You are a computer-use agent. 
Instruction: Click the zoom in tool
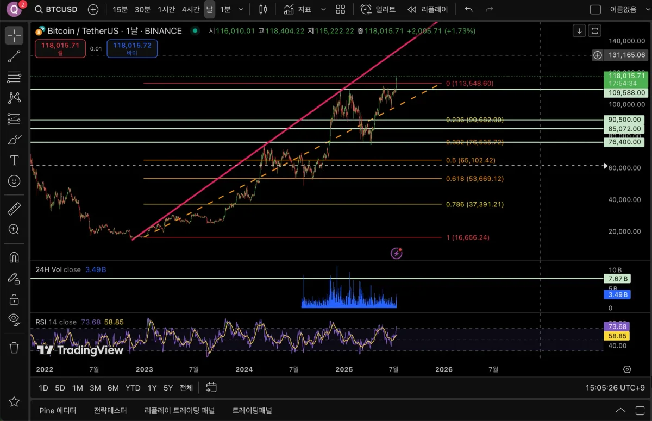[x=14, y=229]
